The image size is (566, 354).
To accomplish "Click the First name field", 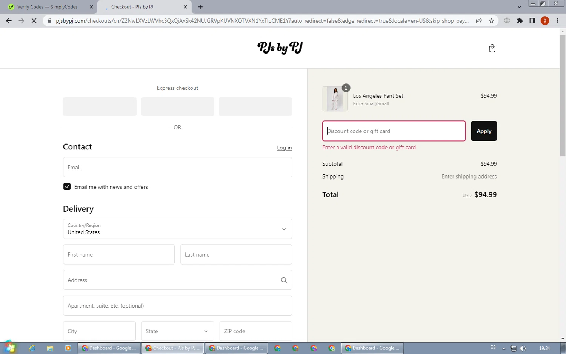I will 119,254.
